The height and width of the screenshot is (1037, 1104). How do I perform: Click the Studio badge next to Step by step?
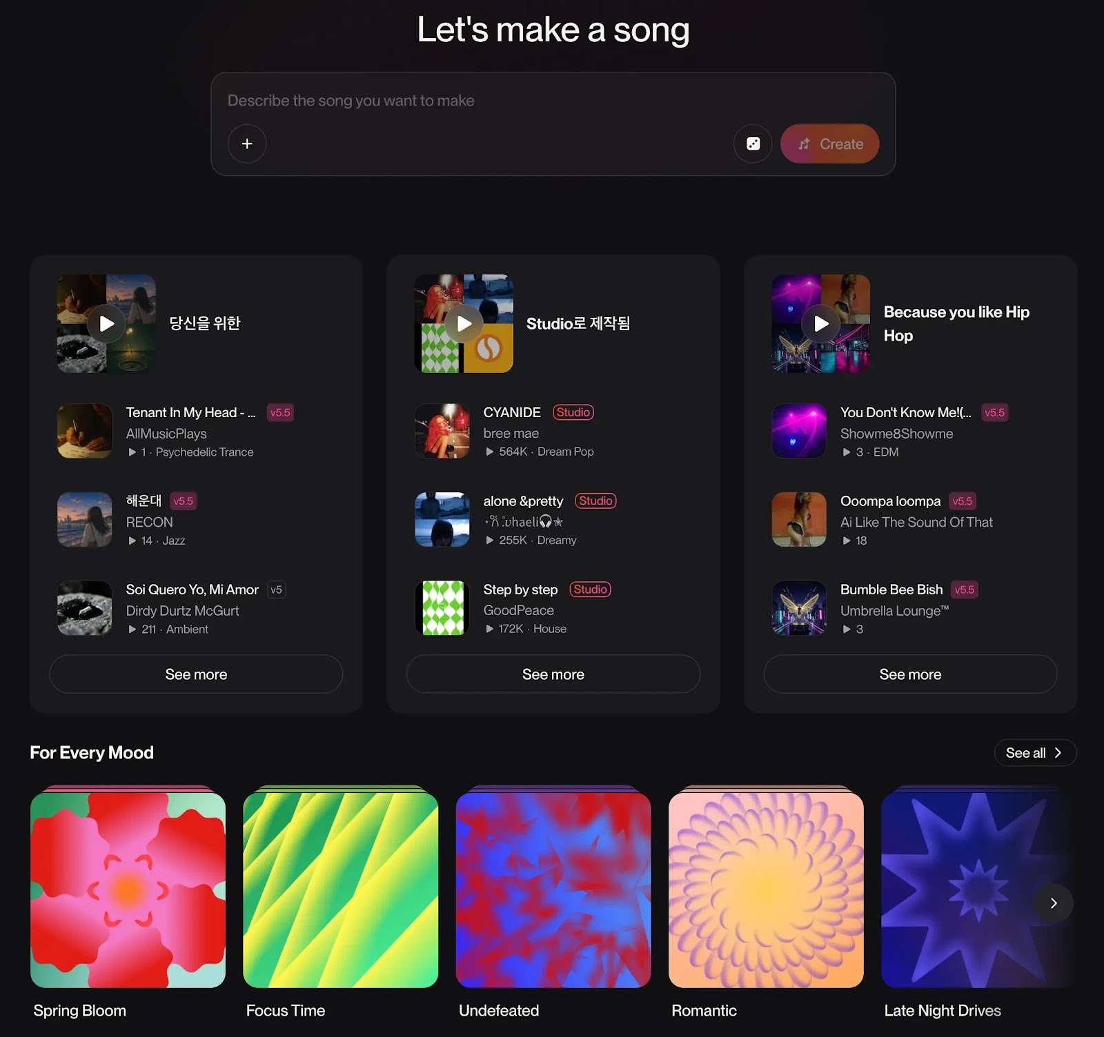(x=591, y=590)
